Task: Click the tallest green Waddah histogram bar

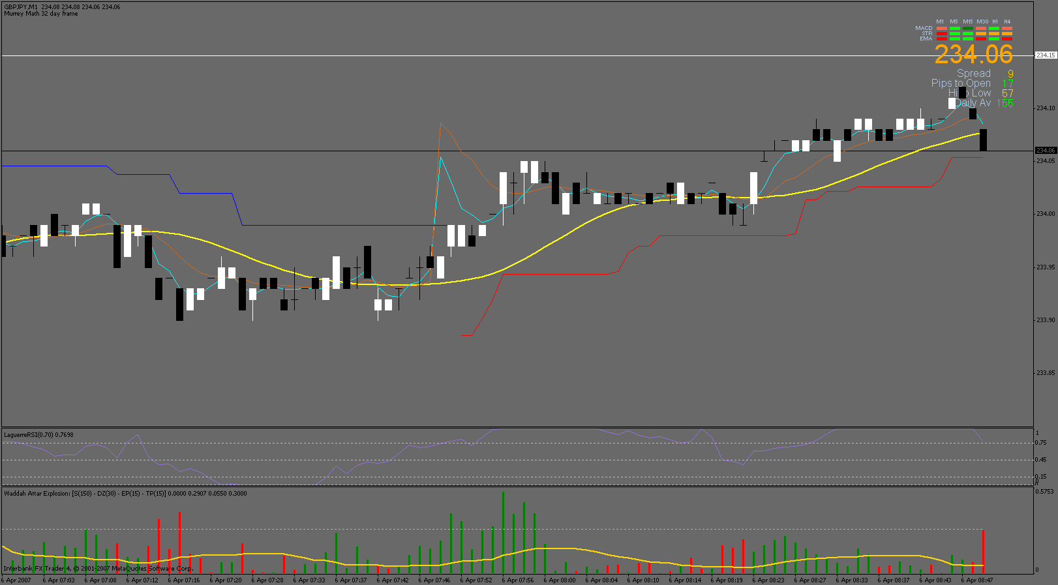Action: [503, 532]
